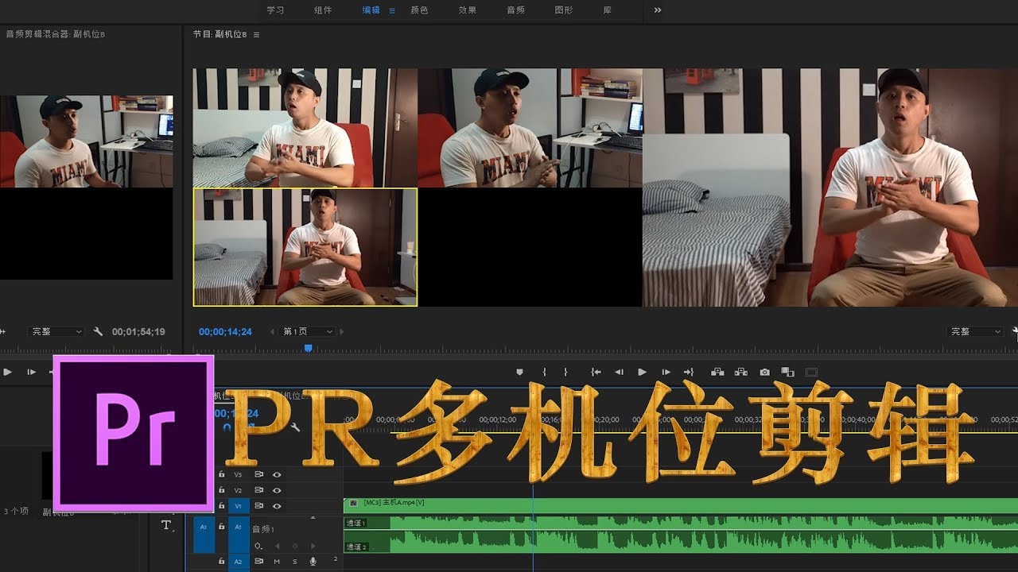Hide video track V1 output
The image size is (1018, 572).
coord(277,506)
